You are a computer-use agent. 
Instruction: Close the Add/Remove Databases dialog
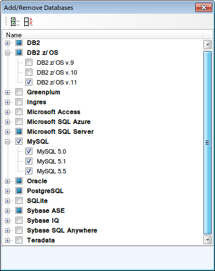(x=203, y=8)
